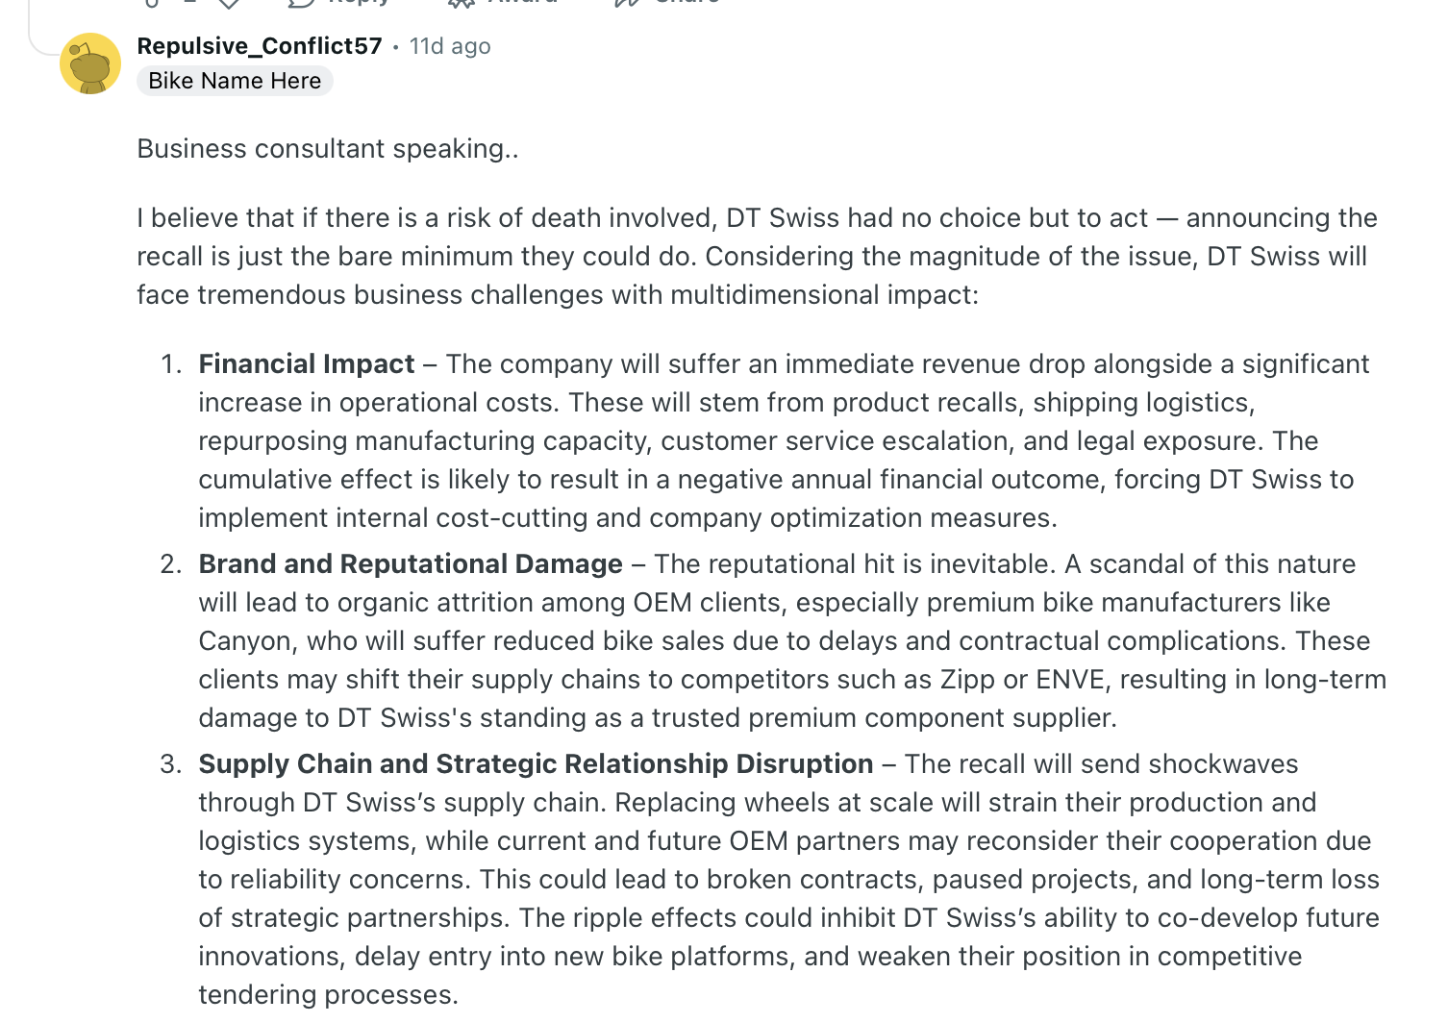Click the partially visible upvote arrow icon
Screen dimensions: 1448x1023
[x=152, y=3]
